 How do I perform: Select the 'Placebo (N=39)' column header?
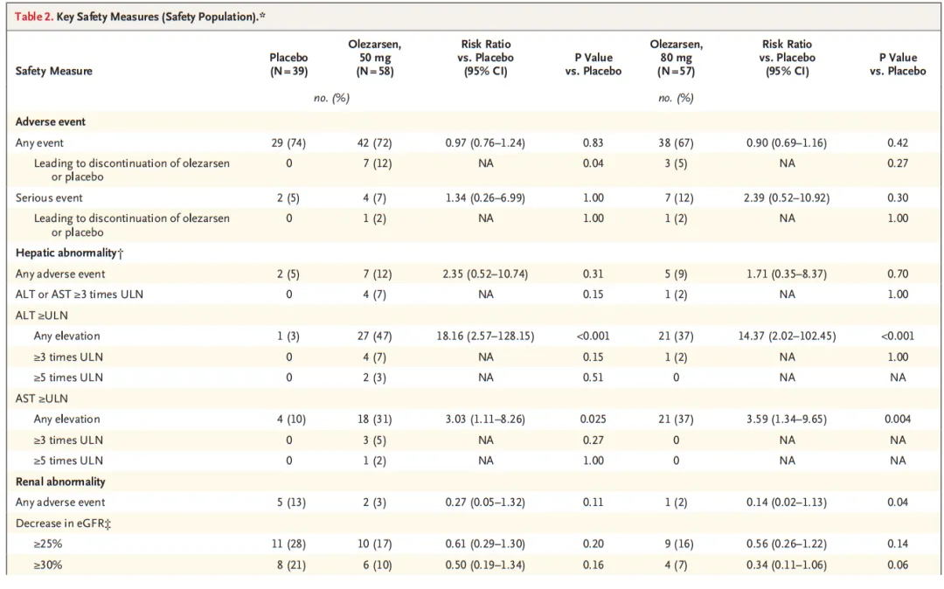coord(288,64)
